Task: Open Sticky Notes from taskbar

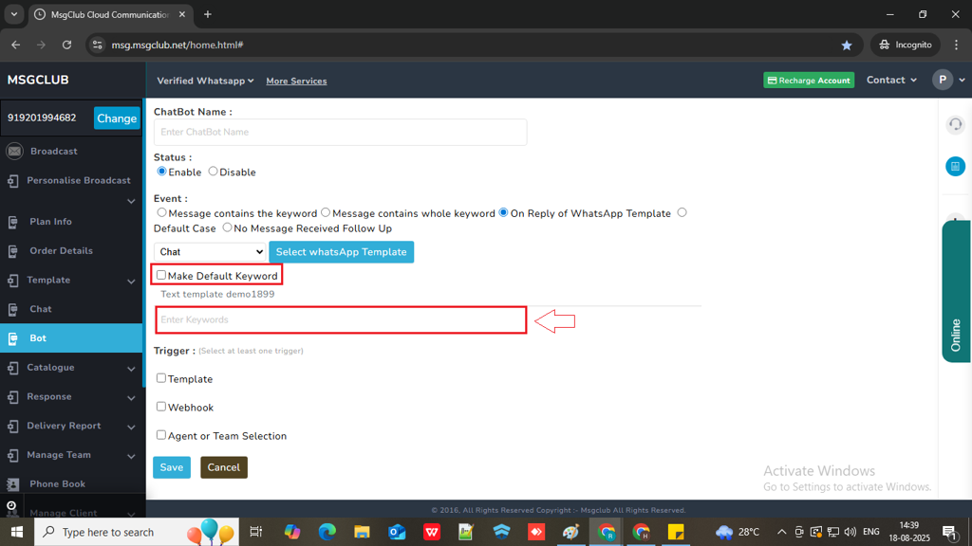Action: point(676,532)
